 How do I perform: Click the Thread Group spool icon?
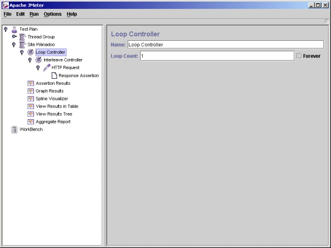[22, 37]
